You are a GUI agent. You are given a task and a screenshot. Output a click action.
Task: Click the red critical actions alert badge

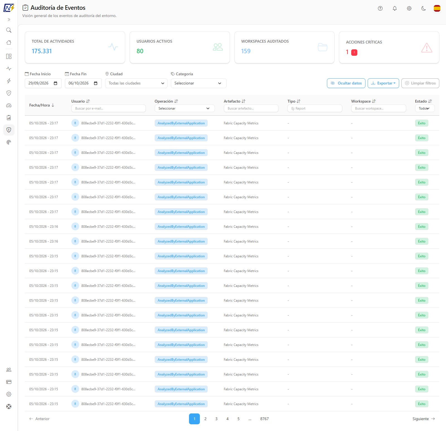tap(354, 52)
